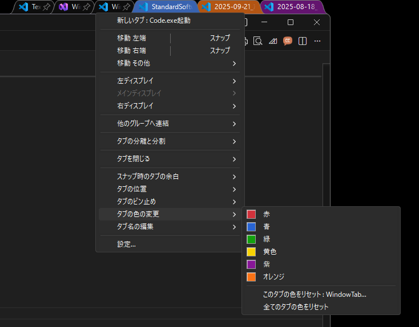Screen dimensions: 419x327
Task: Click the striped triangle icon in toolbar
Action: pos(273,40)
